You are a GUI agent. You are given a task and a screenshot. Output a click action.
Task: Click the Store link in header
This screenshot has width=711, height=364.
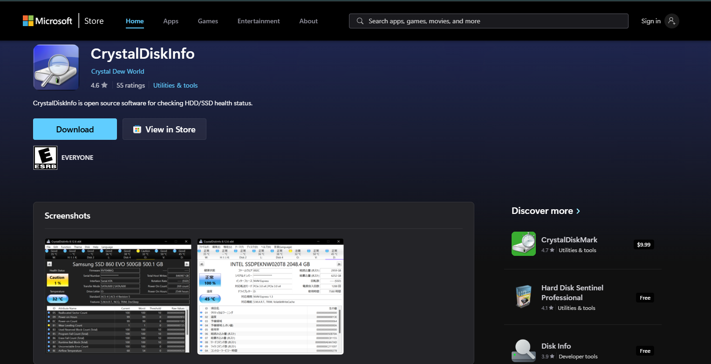[x=94, y=21]
